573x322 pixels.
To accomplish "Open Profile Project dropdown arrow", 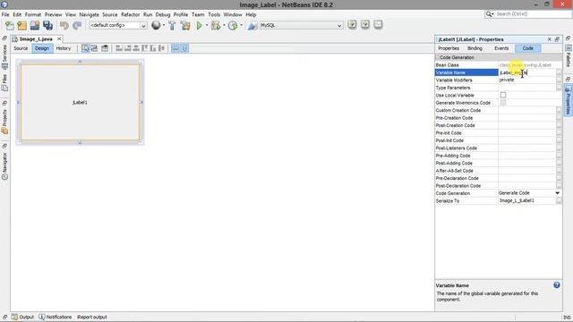I will (x=241, y=25).
